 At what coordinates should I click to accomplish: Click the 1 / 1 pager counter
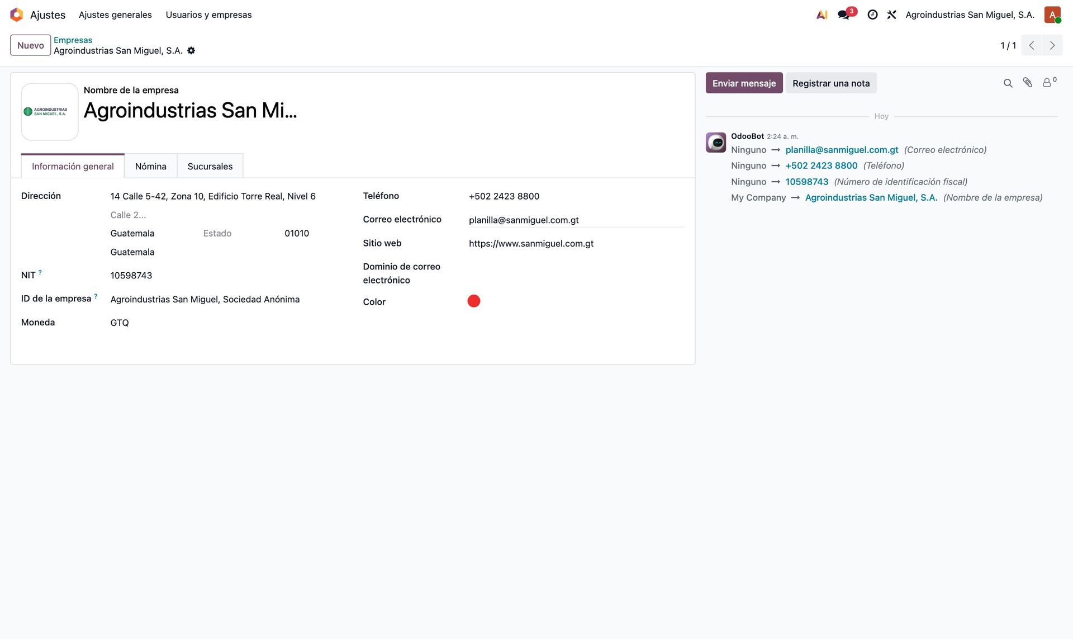click(1008, 45)
